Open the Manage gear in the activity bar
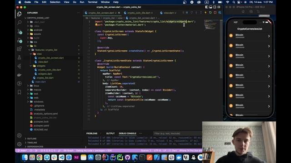The height and width of the screenshot is (163, 291). tap(19, 144)
